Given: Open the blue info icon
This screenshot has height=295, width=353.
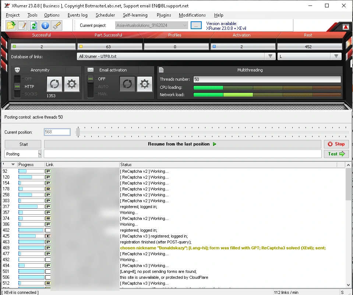Looking at the screenshot, I should 45,25.
